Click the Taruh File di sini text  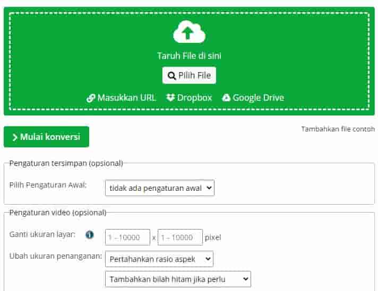point(189,56)
